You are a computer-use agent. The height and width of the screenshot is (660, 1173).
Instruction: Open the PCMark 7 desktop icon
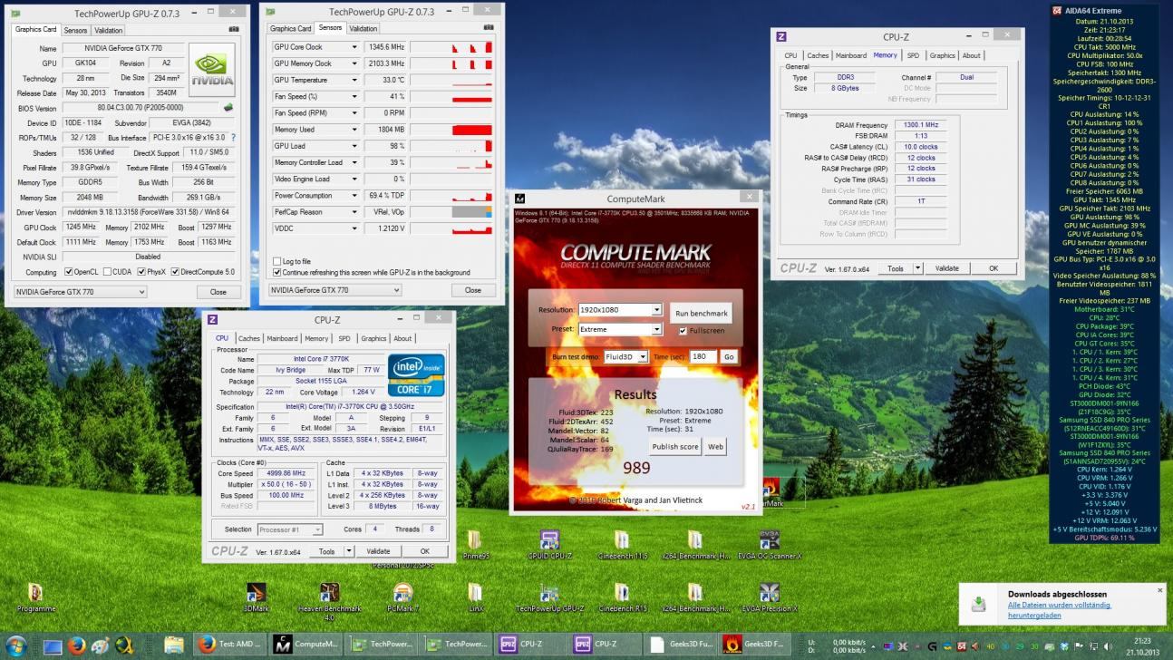[x=402, y=597]
